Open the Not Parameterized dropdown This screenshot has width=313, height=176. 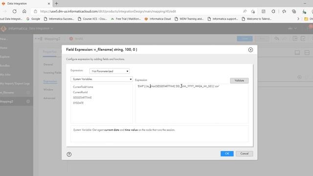coord(110,71)
